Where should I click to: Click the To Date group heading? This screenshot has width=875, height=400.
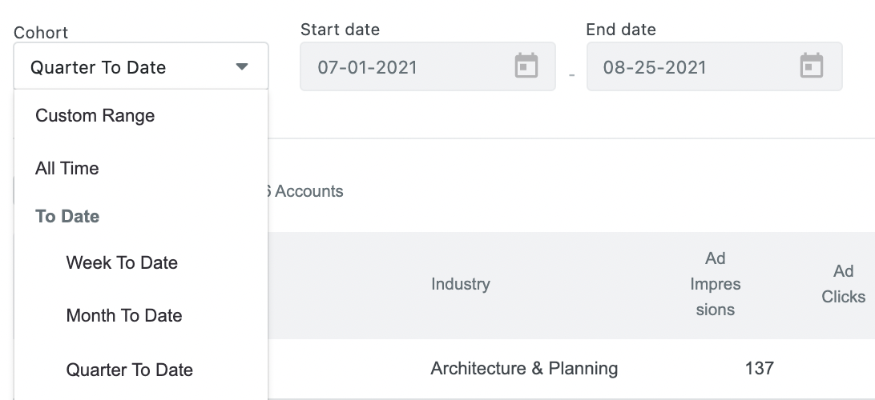click(x=67, y=216)
